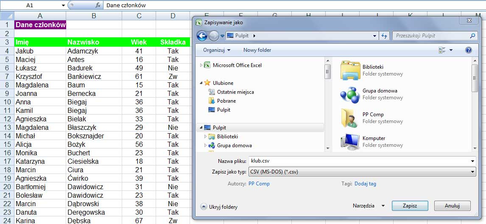486x224 pixels.
Task: Click Ukryj foldery to hide folders
Action: 219,207
